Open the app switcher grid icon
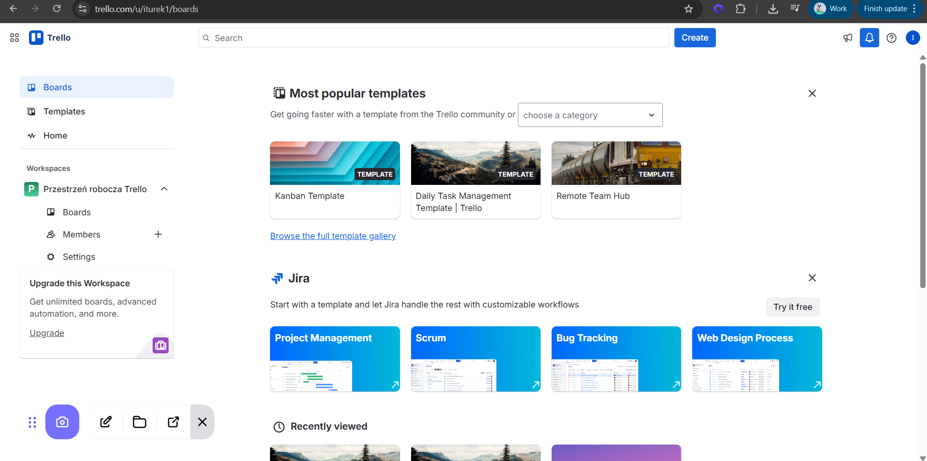 pyautogui.click(x=14, y=38)
